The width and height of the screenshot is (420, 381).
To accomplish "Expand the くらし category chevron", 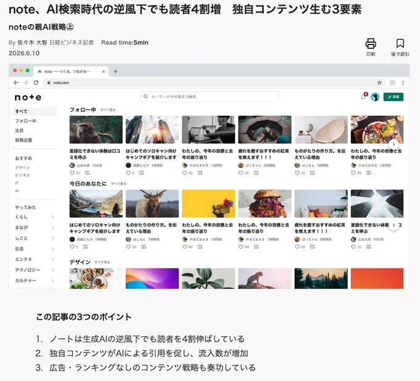I will click(x=52, y=217).
